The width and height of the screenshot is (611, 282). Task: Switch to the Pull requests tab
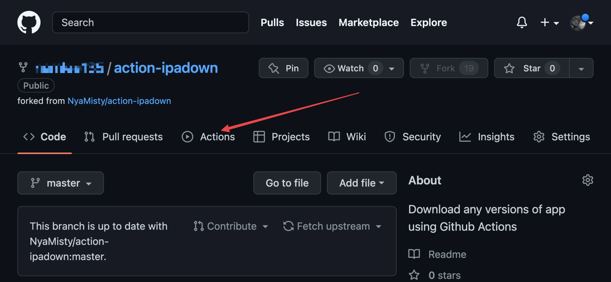[x=124, y=137]
